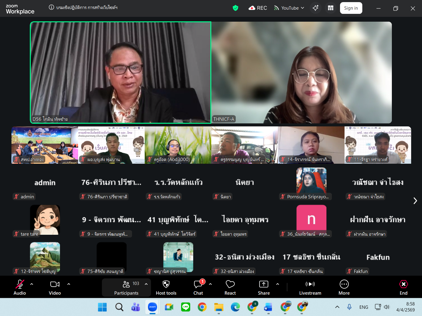Open the More options menu
Image resolution: width=422 pixels, height=316 pixels.
point(344,287)
